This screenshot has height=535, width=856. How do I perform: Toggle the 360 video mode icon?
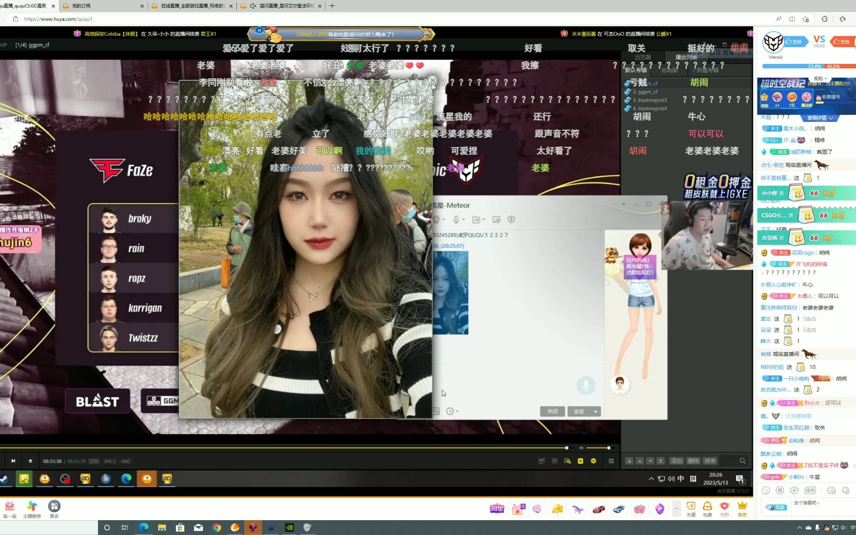pyautogui.click(x=541, y=461)
